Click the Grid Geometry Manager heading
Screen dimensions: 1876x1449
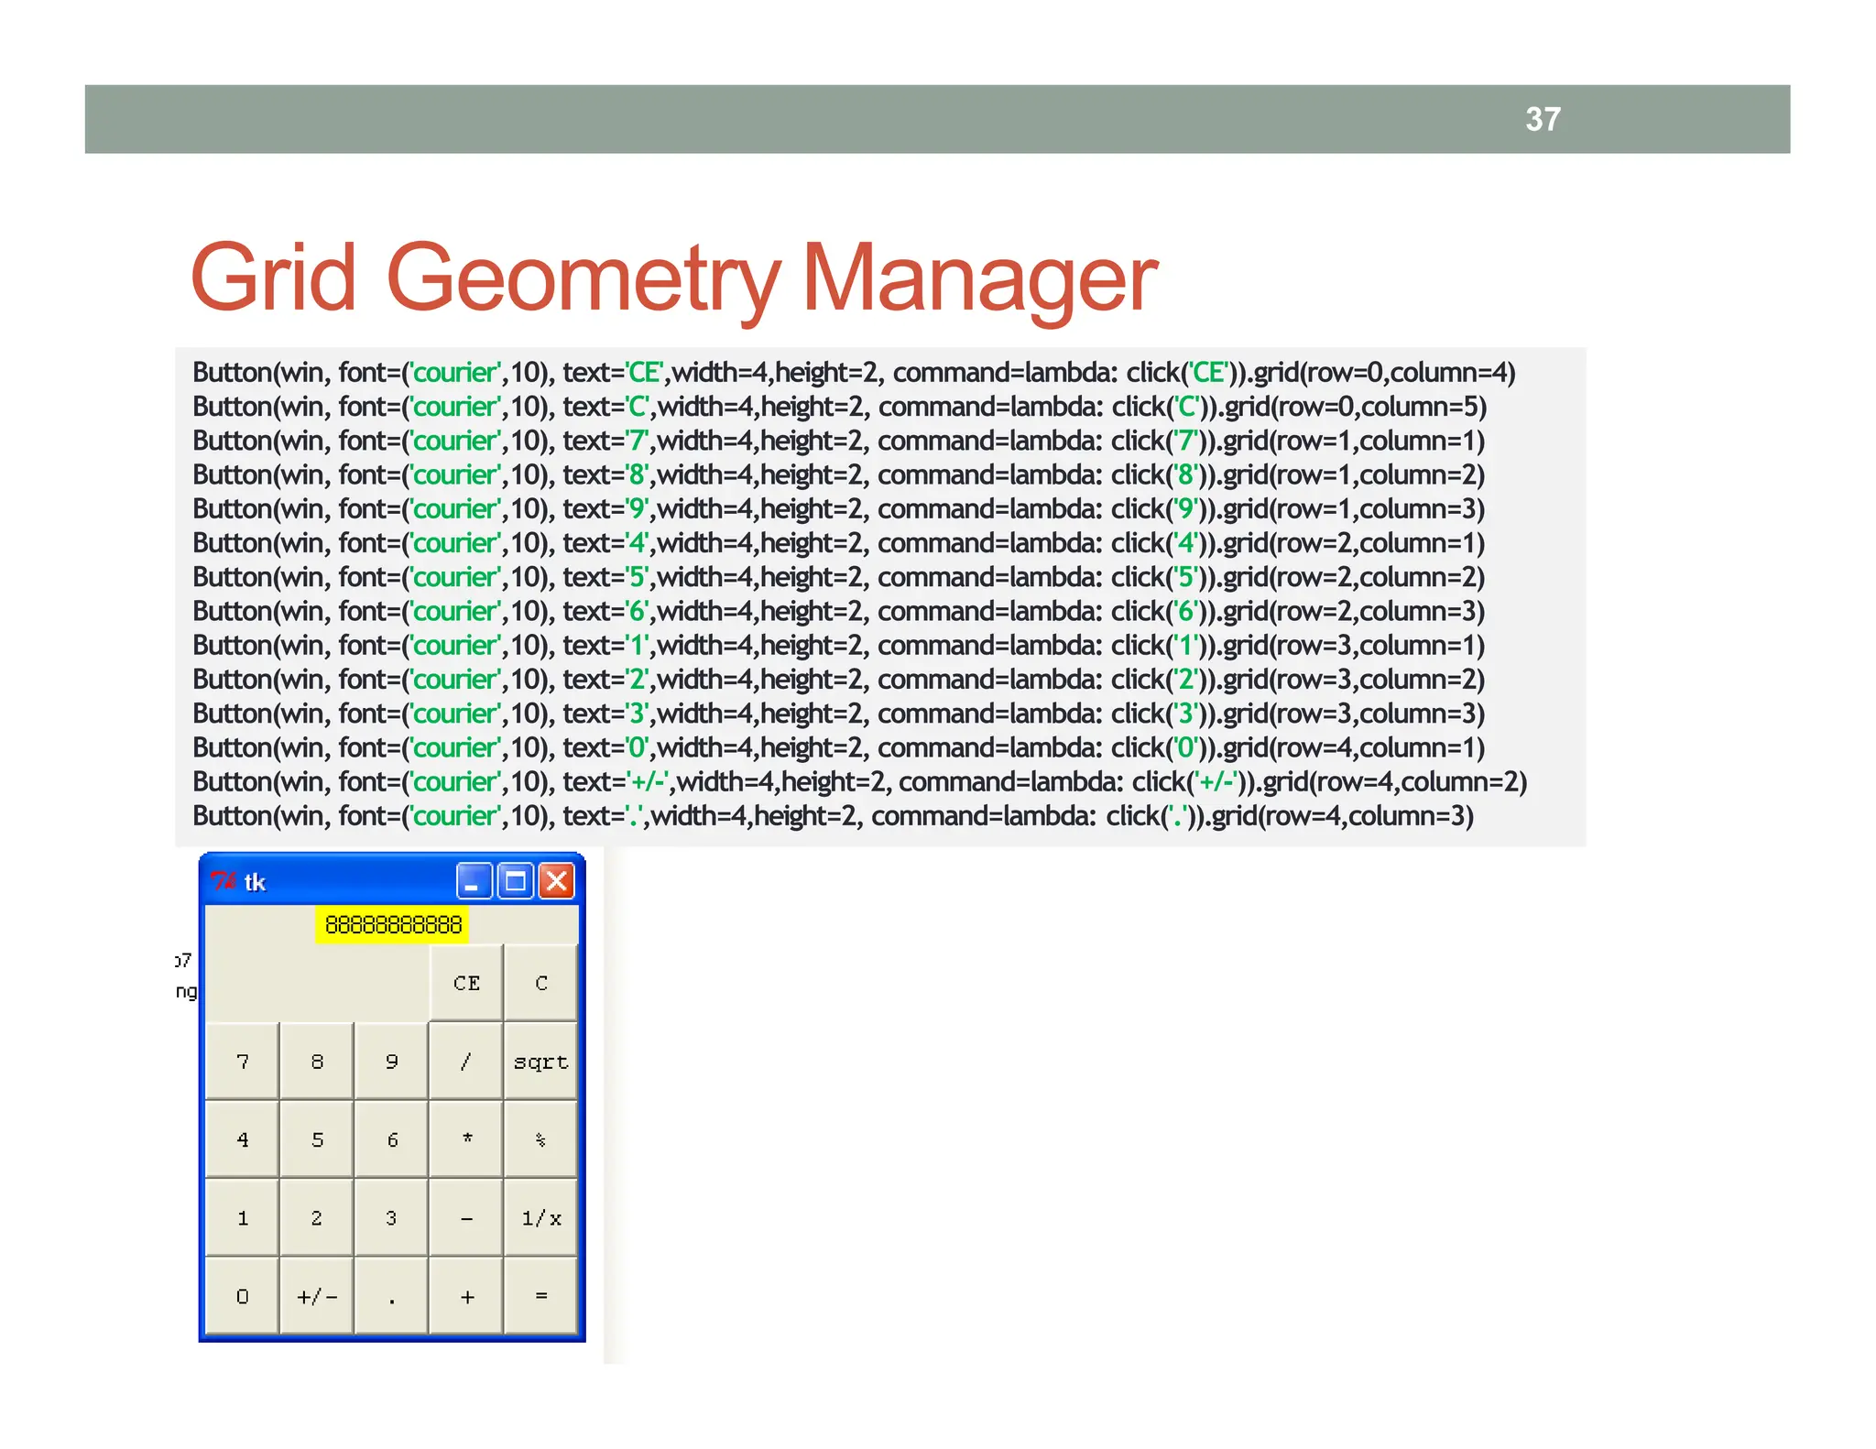(x=674, y=278)
